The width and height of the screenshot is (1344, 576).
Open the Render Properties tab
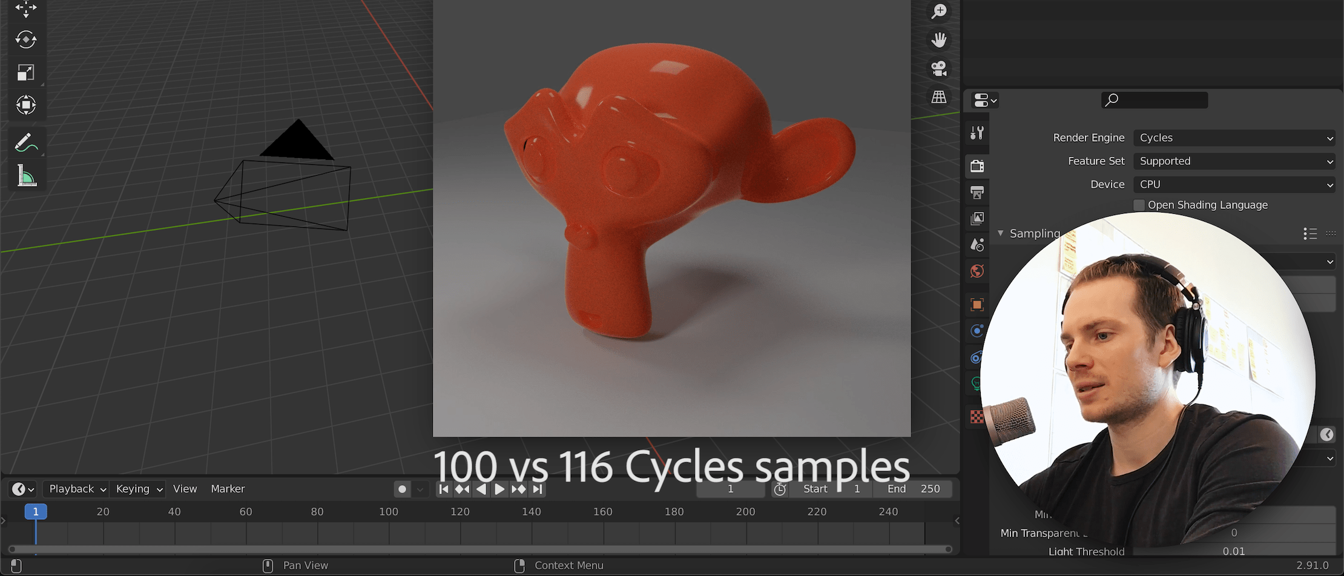(977, 166)
